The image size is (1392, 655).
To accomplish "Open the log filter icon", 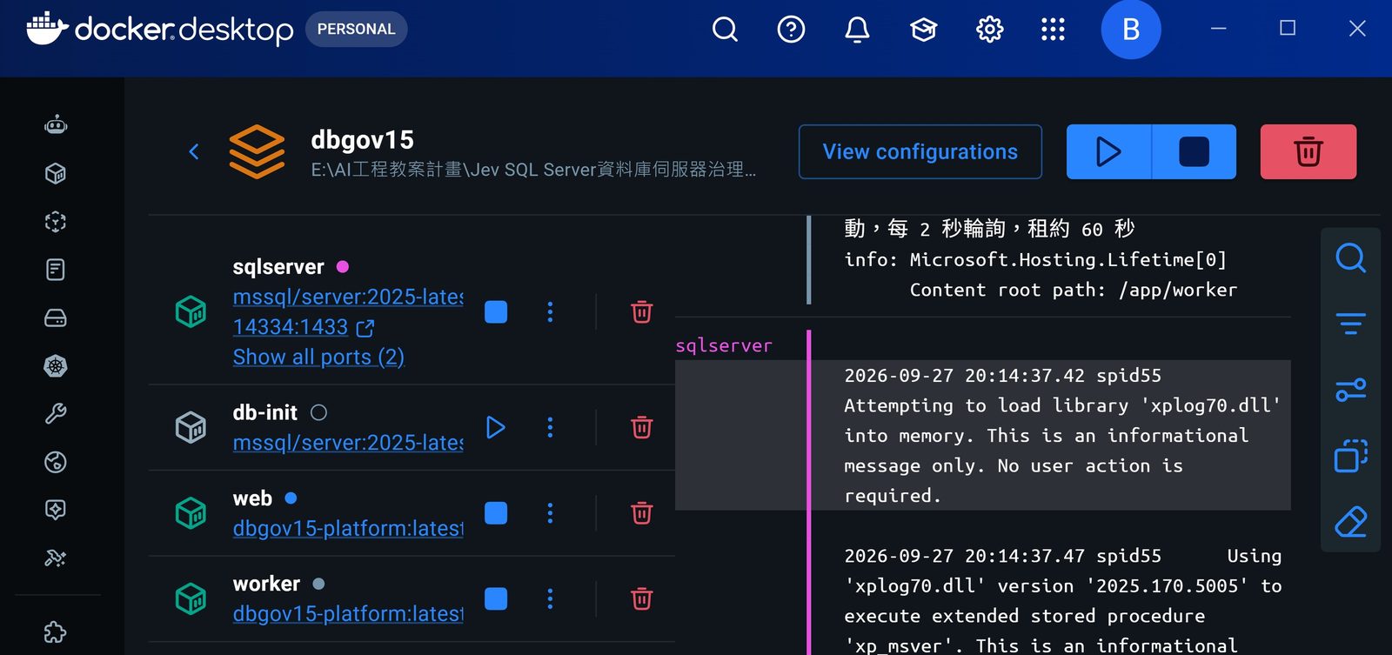I will 1350,324.
